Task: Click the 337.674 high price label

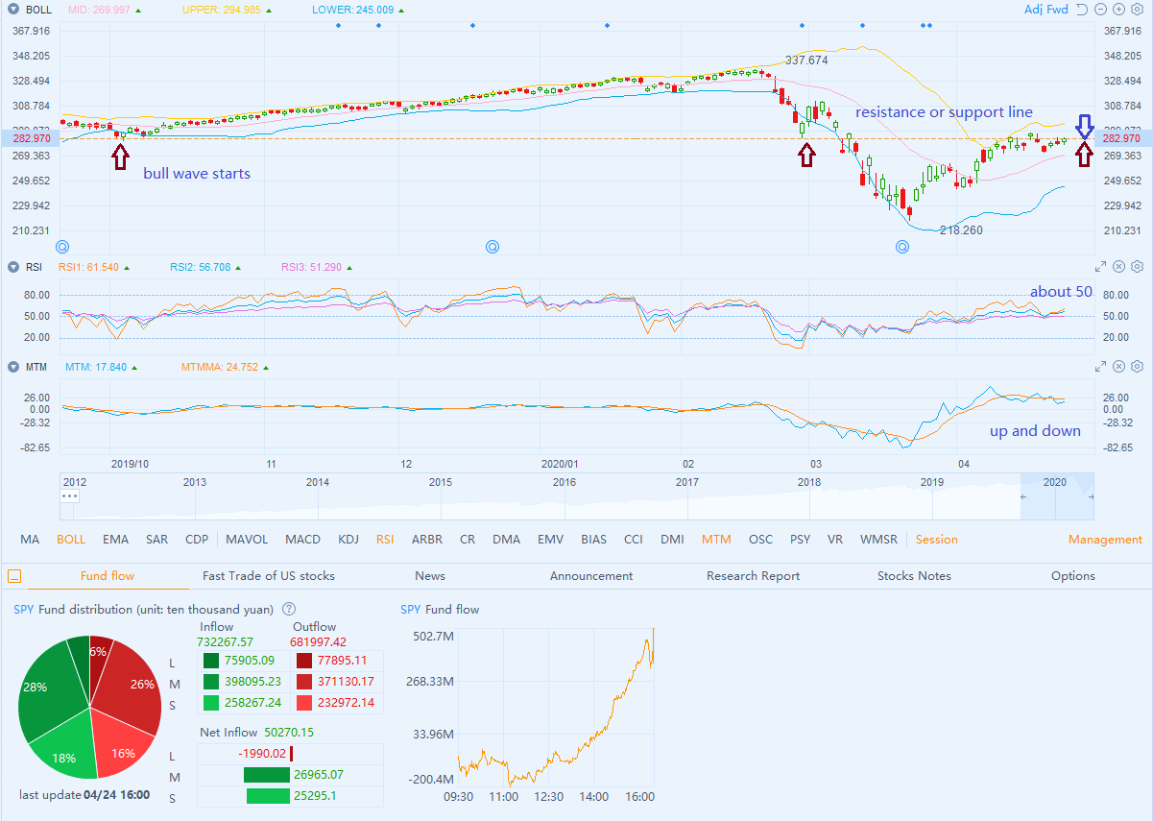Action: [806, 60]
